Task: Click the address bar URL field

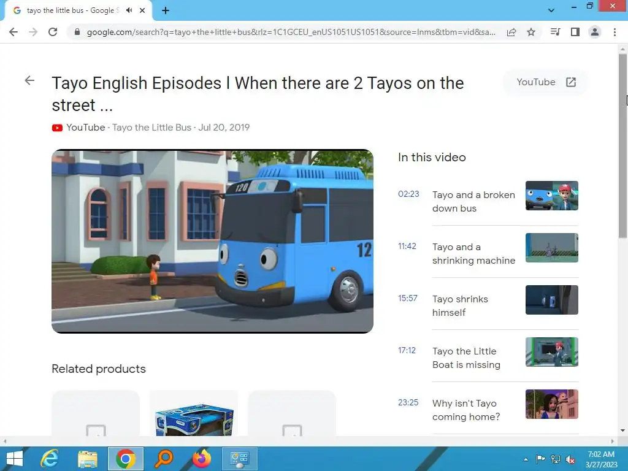Action: click(x=291, y=32)
